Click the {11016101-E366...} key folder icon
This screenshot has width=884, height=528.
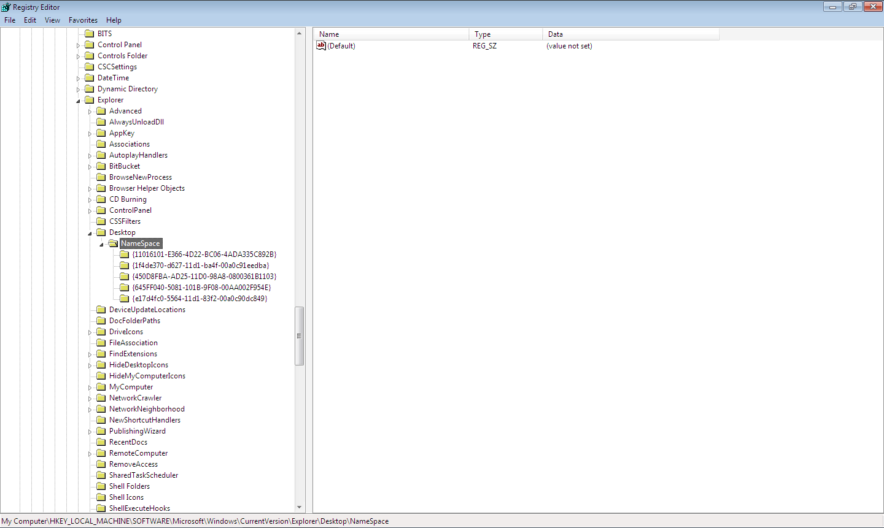pyautogui.click(x=125, y=254)
